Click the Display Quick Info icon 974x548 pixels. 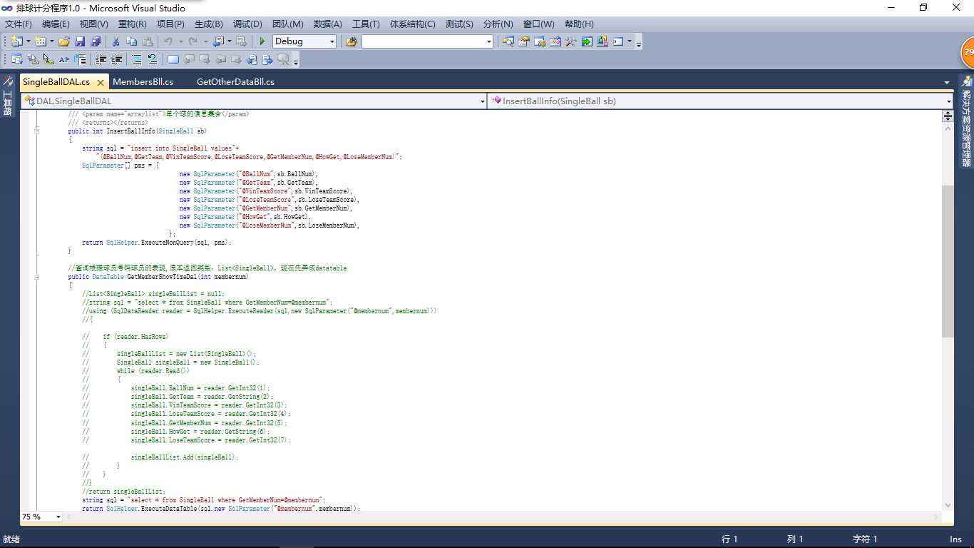pos(48,59)
